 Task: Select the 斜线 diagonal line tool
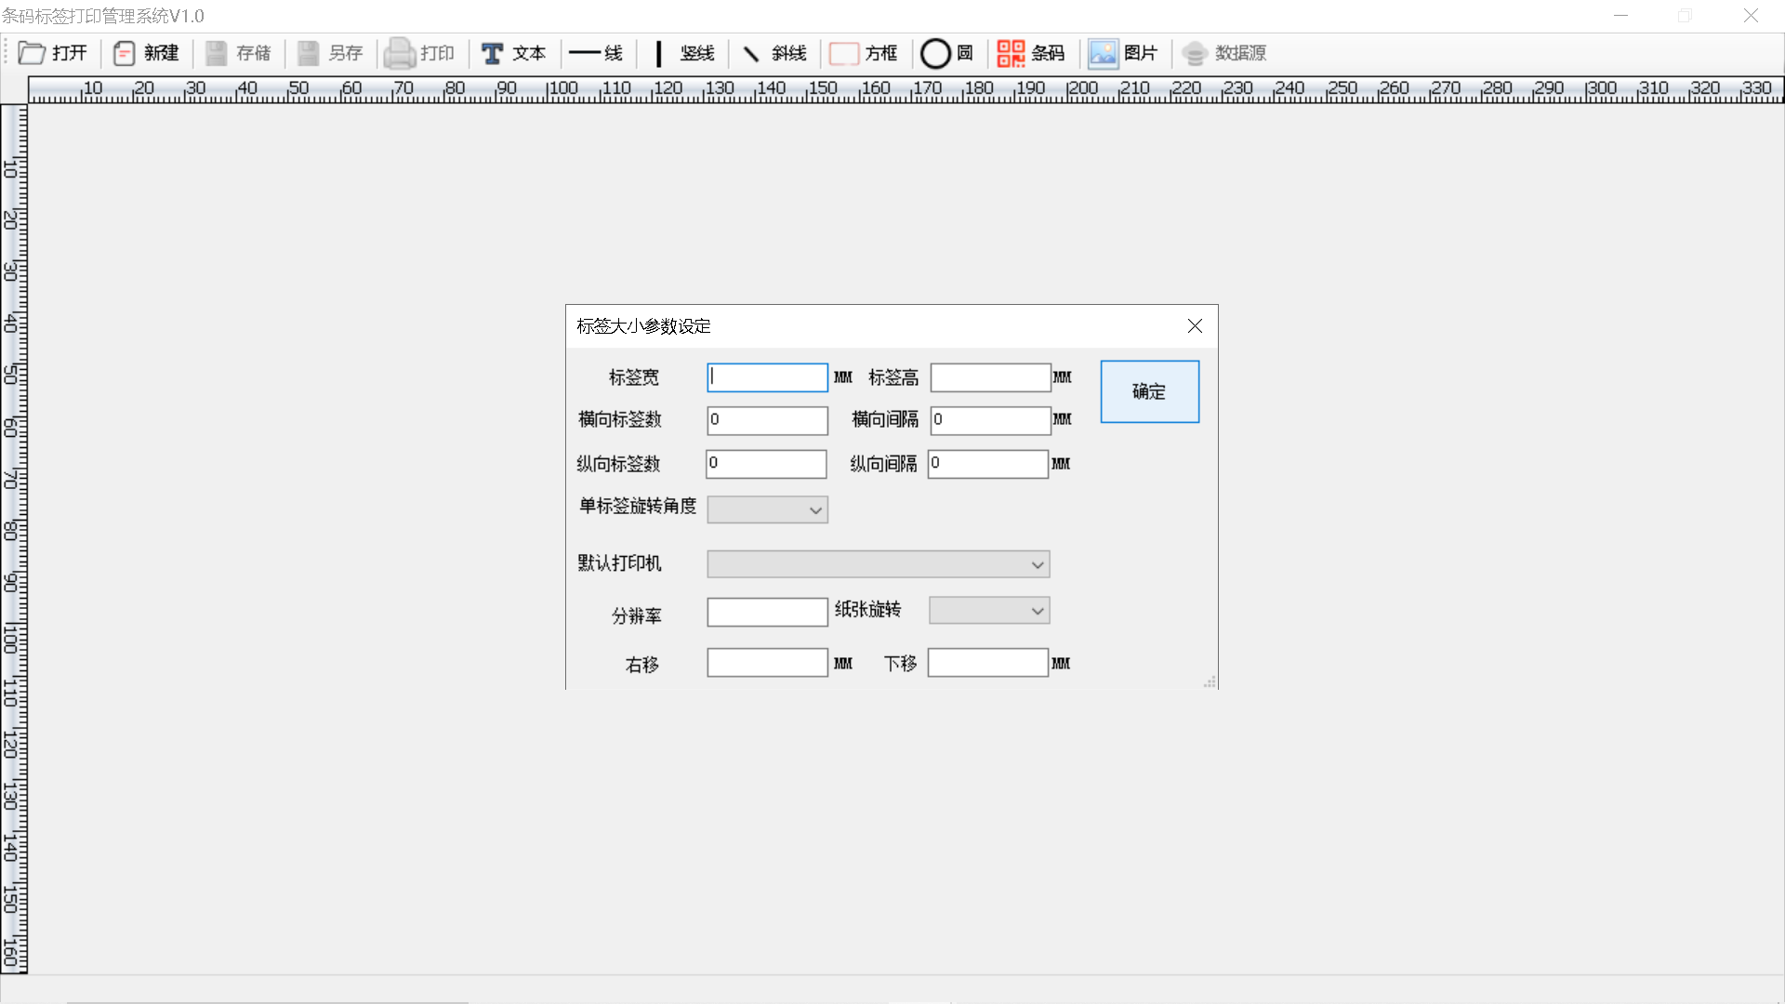(x=775, y=53)
